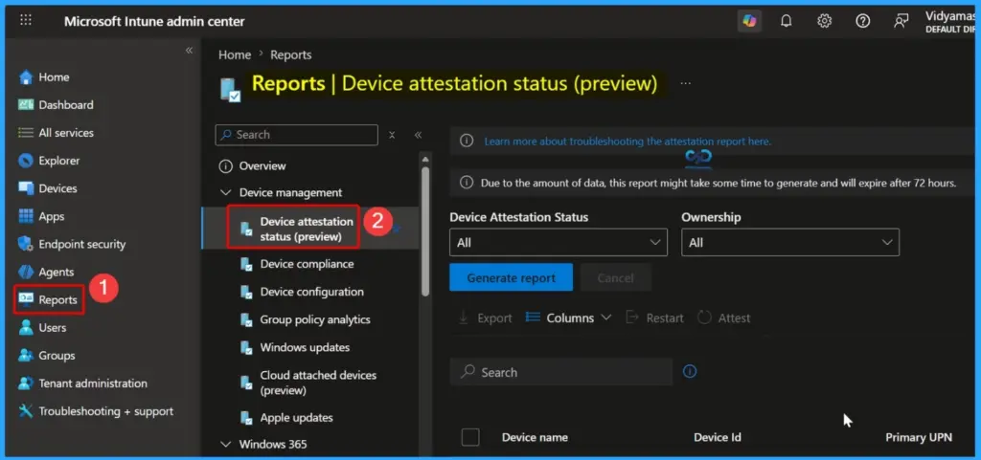Sort by the Device name column

pyautogui.click(x=535, y=438)
